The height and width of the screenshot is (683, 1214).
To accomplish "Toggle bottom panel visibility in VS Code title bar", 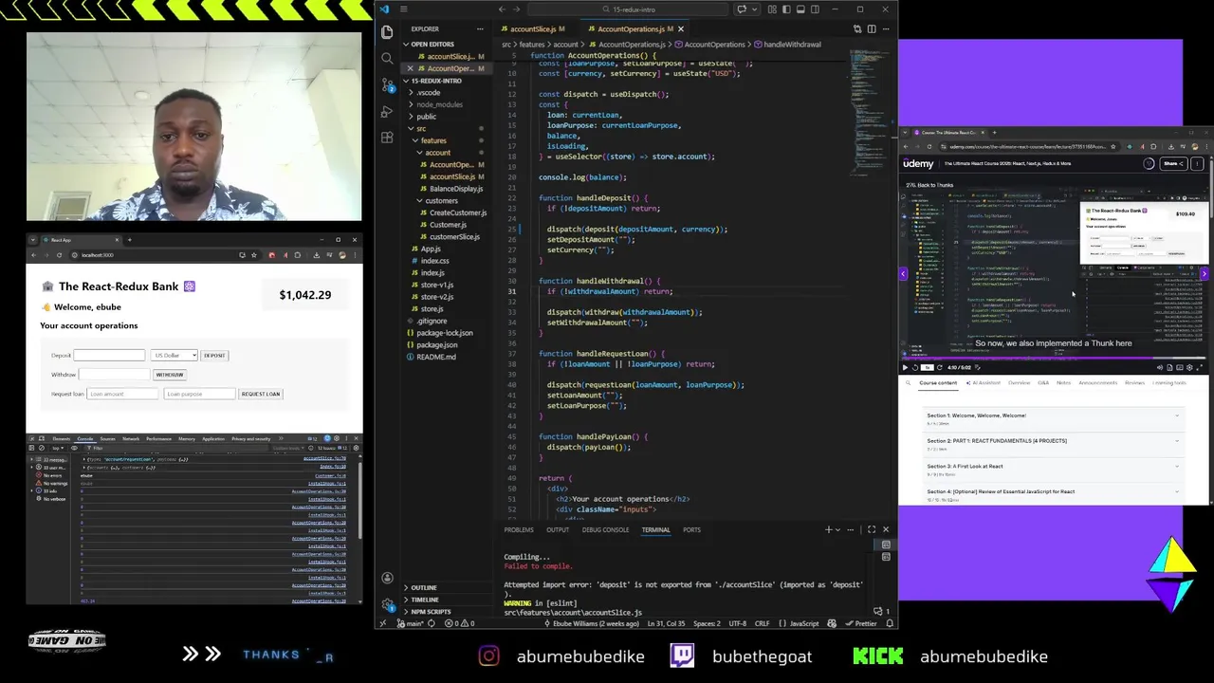I will point(801,9).
